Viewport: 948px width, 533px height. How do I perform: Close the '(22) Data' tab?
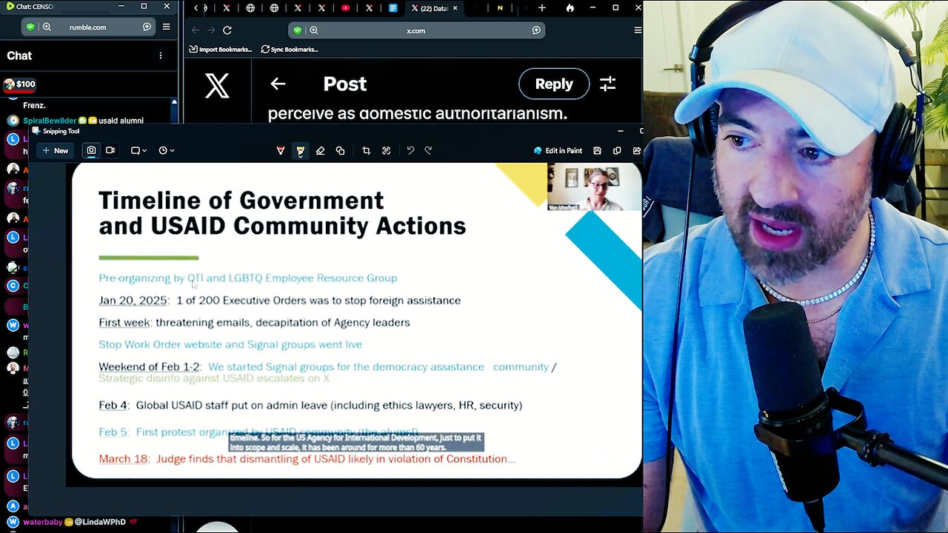pyautogui.click(x=455, y=8)
